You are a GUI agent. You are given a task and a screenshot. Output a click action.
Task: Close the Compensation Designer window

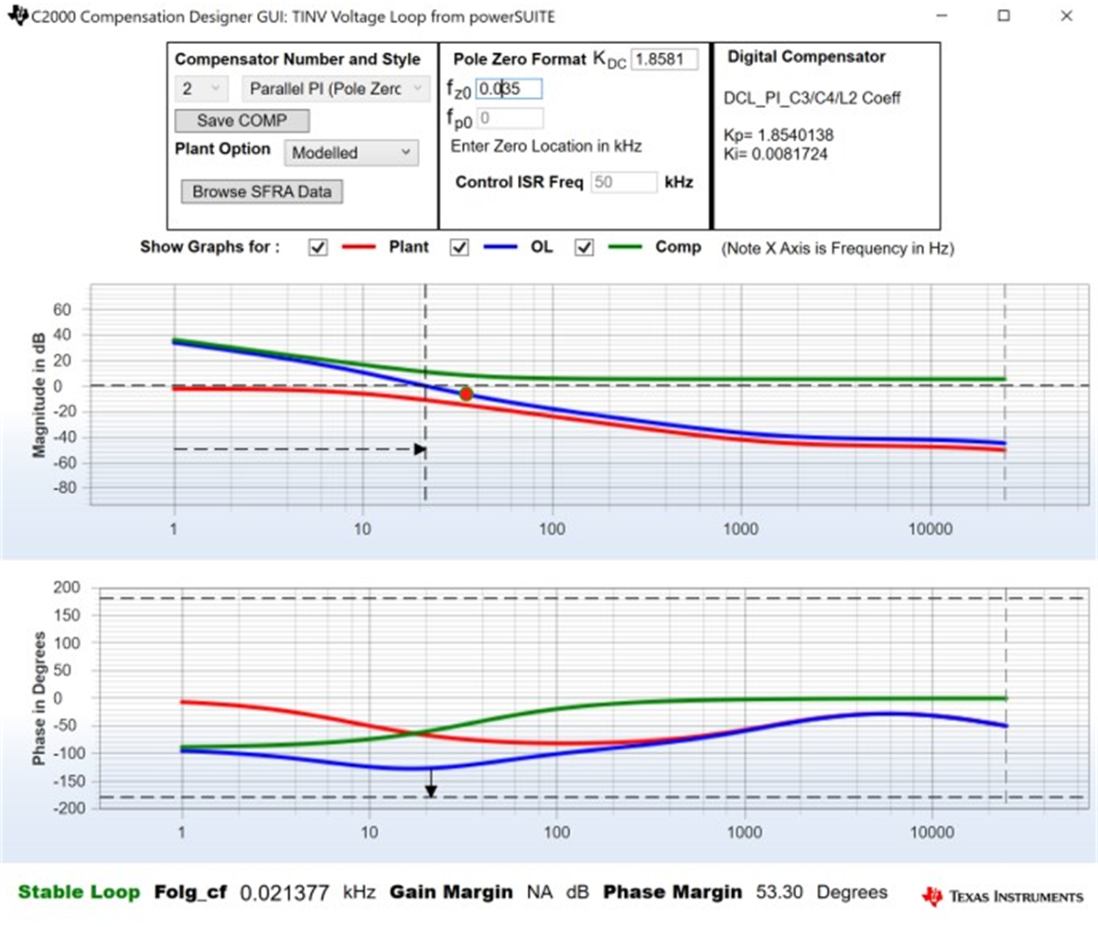pos(1066,16)
